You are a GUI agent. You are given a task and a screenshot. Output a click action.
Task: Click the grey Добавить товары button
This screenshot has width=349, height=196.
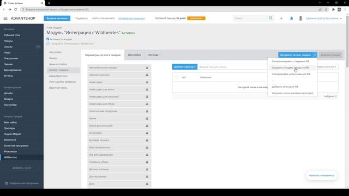(x=330, y=55)
